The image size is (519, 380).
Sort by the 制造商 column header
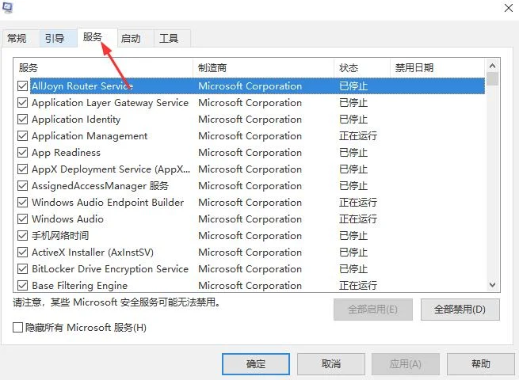click(263, 68)
